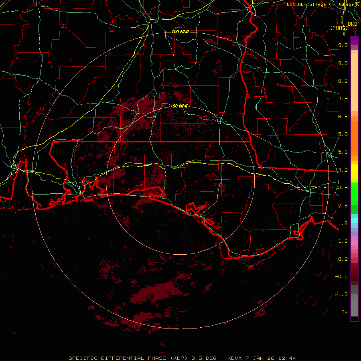The width and height of the screenshot is (361, 361).
Task: Click the 50 NMI range ring label
Action: tap(180, 106)
